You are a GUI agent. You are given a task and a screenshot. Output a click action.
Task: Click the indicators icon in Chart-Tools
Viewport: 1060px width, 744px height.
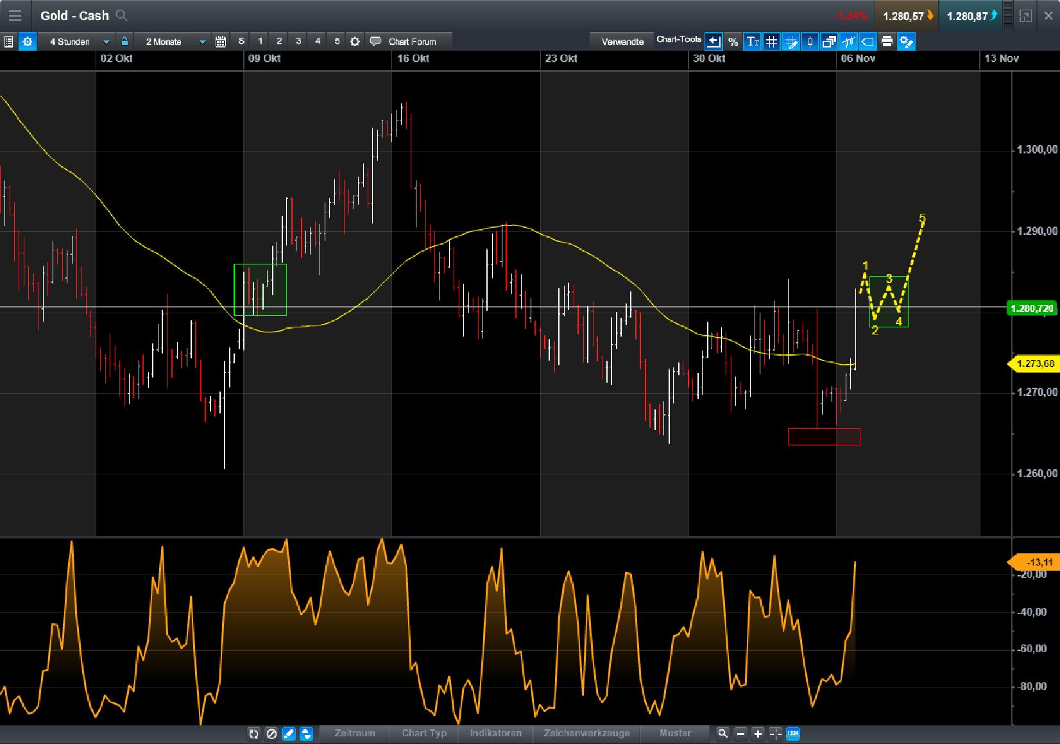(x=848, y=41)
